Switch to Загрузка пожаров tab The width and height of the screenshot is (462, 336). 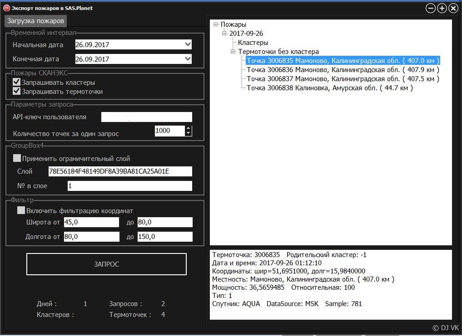click(36, 21)
